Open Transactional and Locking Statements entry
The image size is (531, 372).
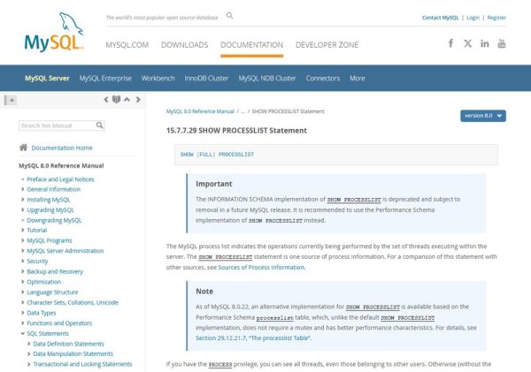pos(82,364)
